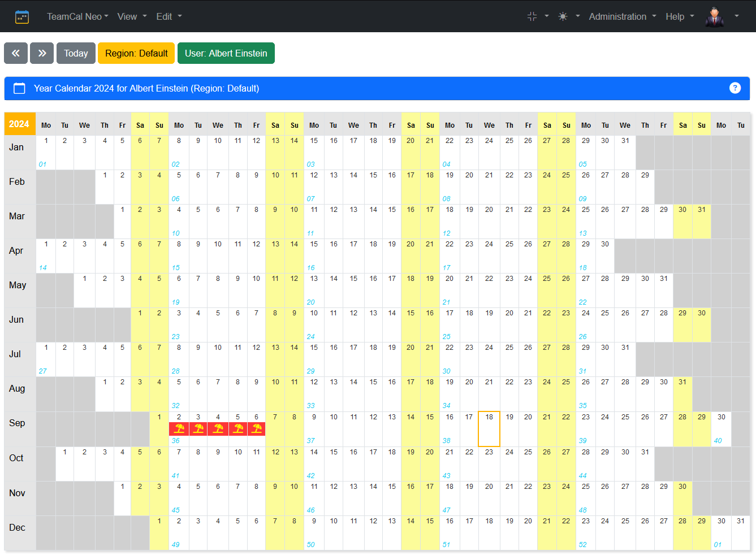Click the Today button
Screen dimensions: 756x555
pyautogui.click(x=76, y=53)
